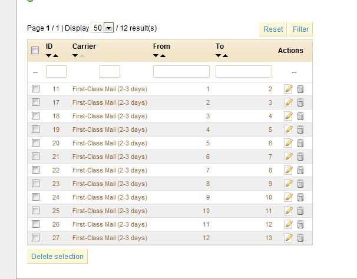357x279 pixels.
Task: Click the ID filter text box
Action: click(56, 72)
